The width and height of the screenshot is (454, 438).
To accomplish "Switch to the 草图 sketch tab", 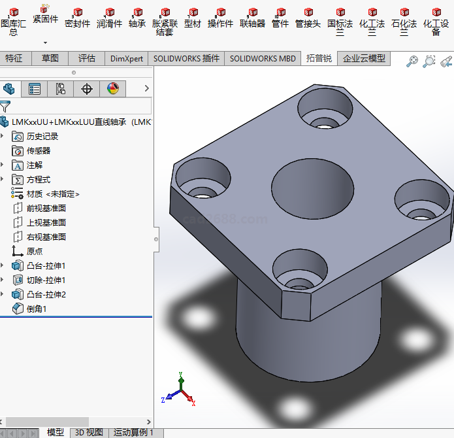I will tap(50, 58).
